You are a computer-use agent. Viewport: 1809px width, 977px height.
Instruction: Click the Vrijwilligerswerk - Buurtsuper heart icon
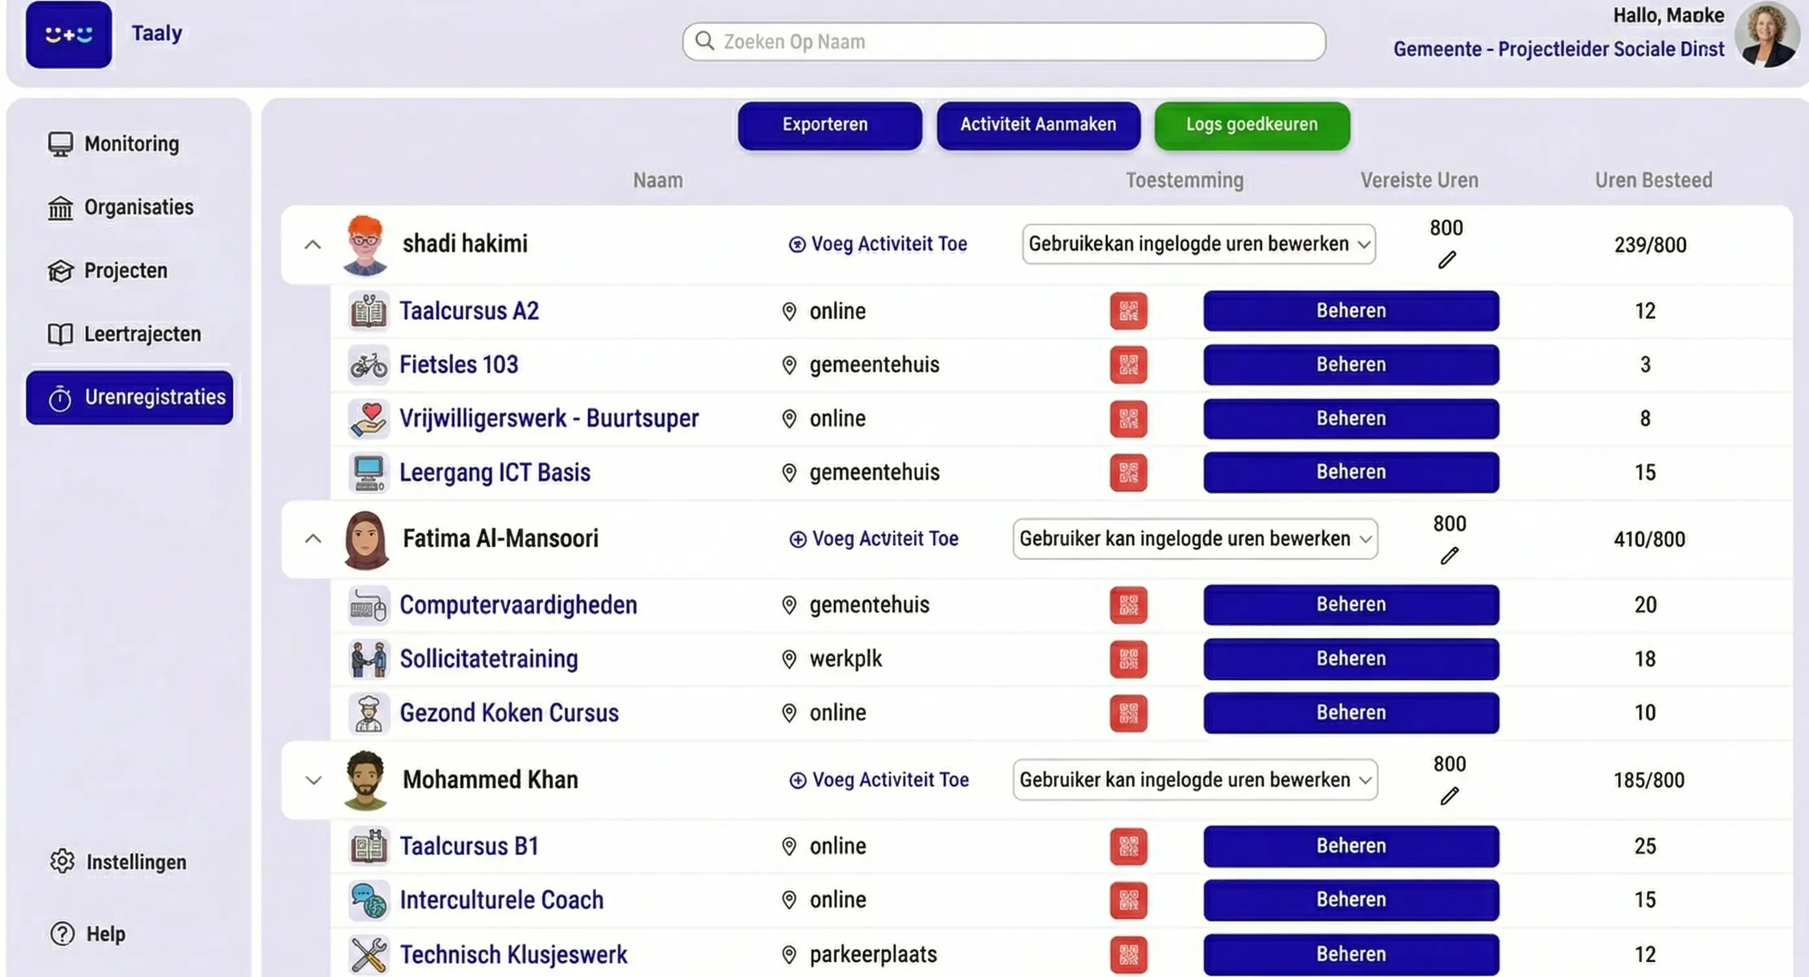click(368, 418)
